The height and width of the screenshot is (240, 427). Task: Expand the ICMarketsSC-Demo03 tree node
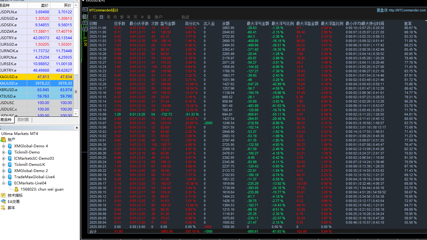[x=4, y=158]
